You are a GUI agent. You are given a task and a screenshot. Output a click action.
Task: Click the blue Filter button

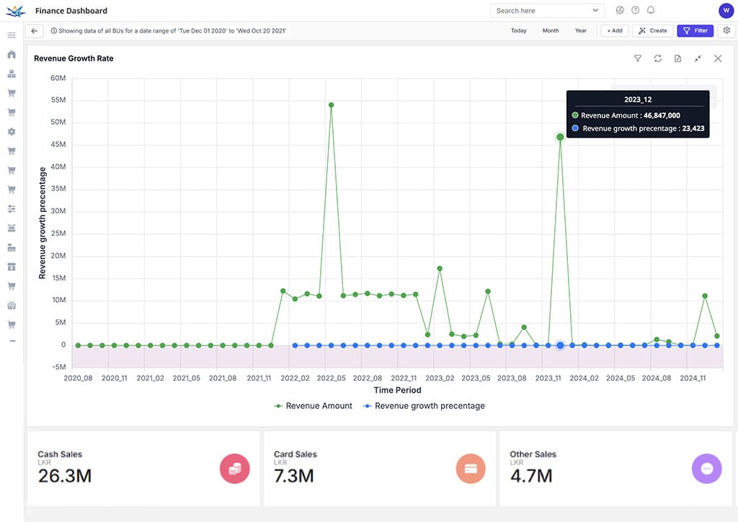(x=695, y=30)
